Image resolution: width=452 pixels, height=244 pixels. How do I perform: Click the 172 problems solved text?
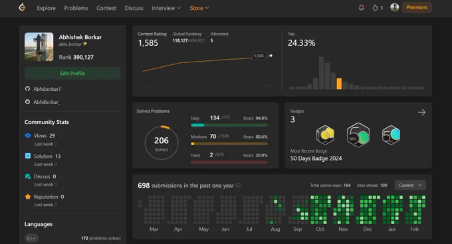pyautogui.click(x=101, y=238)
